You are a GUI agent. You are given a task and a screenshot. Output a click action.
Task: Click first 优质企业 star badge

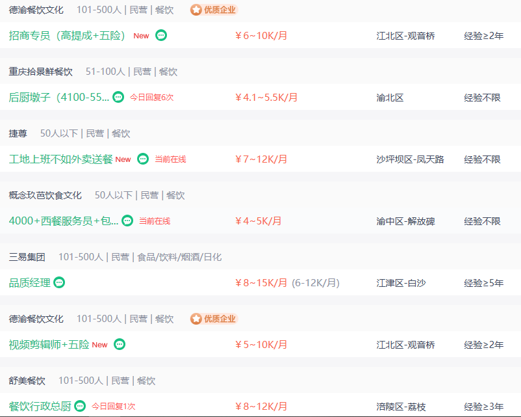coord(214,10)
